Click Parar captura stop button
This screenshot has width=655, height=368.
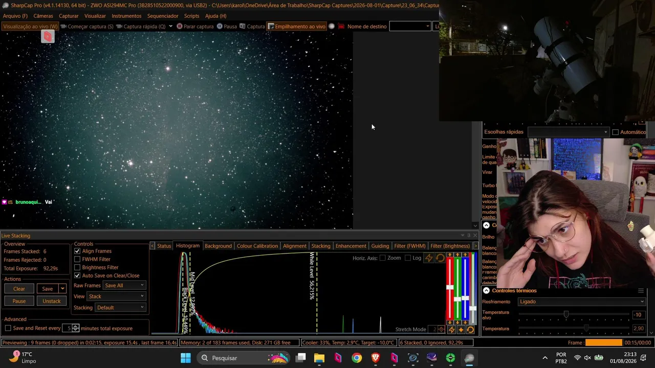(x=195, y=27)
